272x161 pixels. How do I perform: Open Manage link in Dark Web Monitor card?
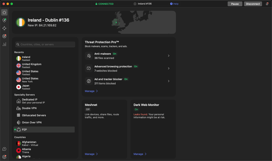tap(140, 154)
